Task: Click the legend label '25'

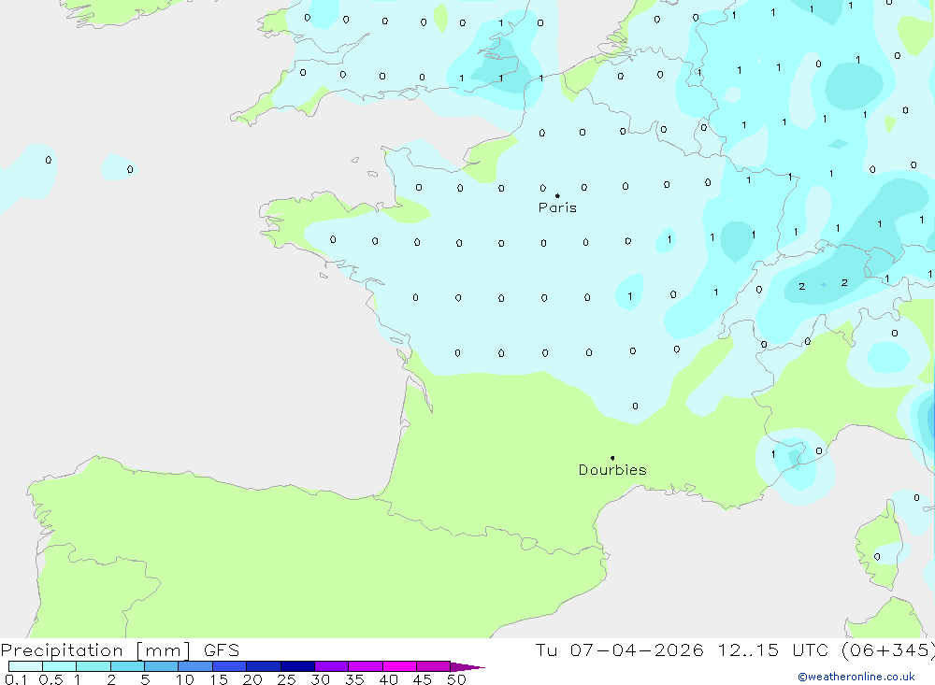Action: pos(287,679)
